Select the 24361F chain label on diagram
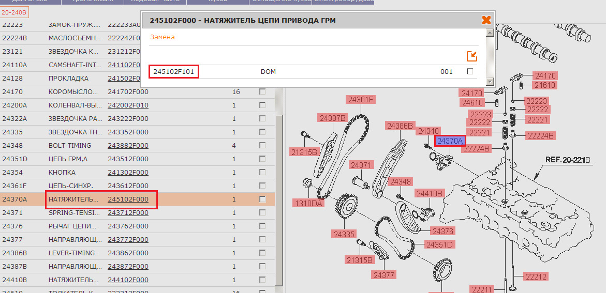606x293 pixels. 361,100
